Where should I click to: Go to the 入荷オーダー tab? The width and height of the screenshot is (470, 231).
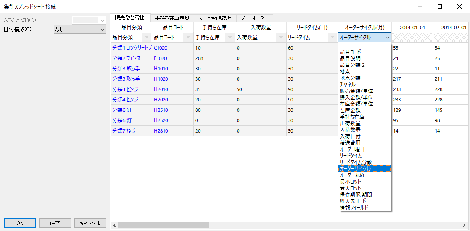pos(255,18)
